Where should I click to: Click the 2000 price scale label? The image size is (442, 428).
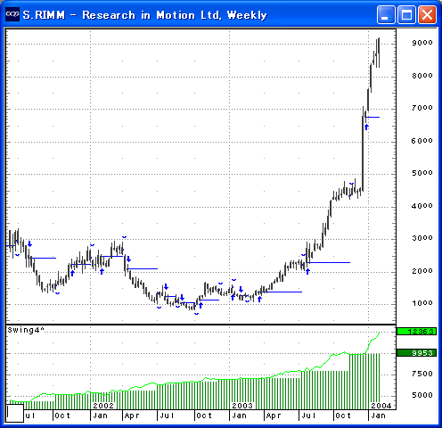click(x=422, y=271)
